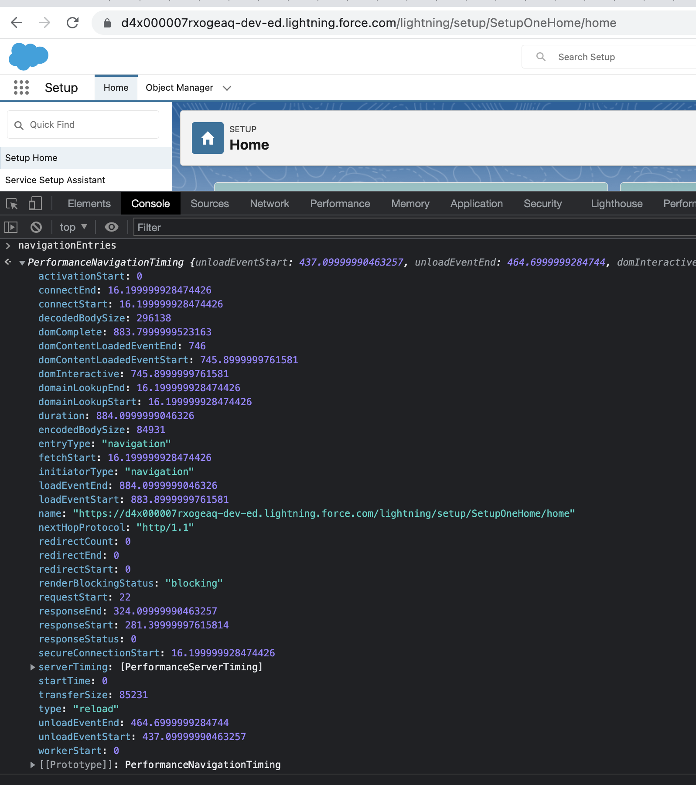Switch to the Performance tab
696x785 pixels.
click(x=340, y=204)
